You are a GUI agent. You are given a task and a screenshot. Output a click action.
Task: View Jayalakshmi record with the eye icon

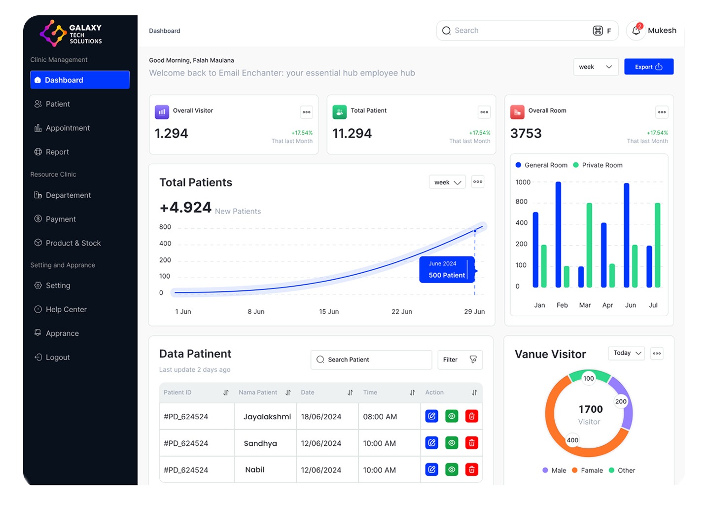452,416
